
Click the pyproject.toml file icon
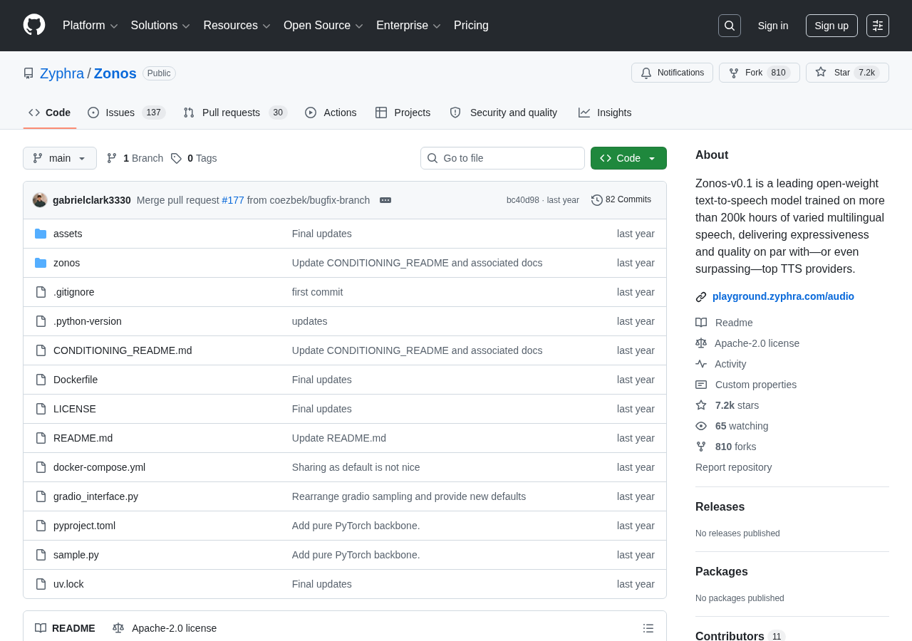coord(41,526)
